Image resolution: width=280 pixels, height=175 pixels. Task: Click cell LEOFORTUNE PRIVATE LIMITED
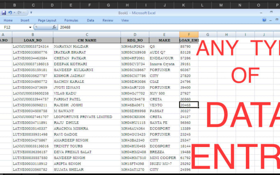(x=87, y=117)
